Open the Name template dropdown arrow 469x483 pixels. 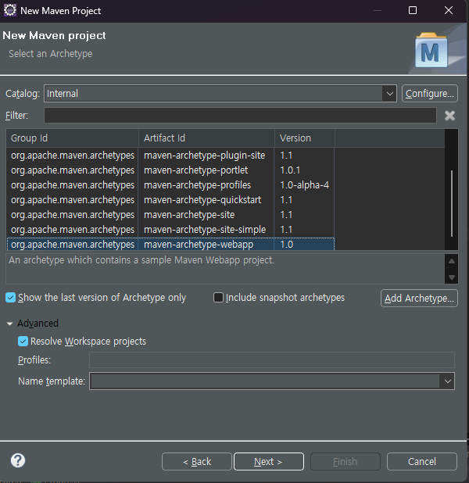(447, 381)
